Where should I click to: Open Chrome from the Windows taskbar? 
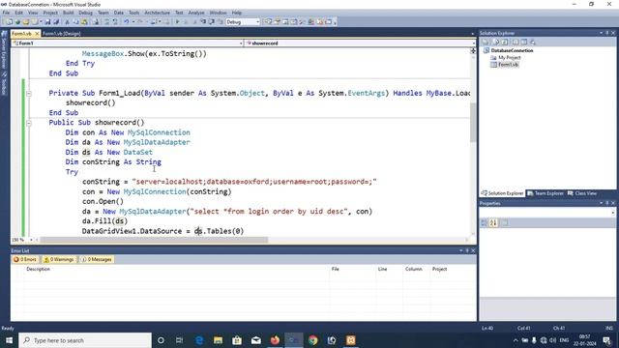(313, 340)
